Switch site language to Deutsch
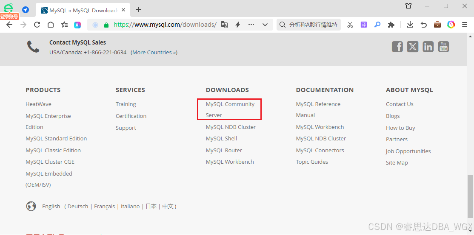The width and height of the screenshot is (474, 235). pyautogui.click(x=78, y=207)
